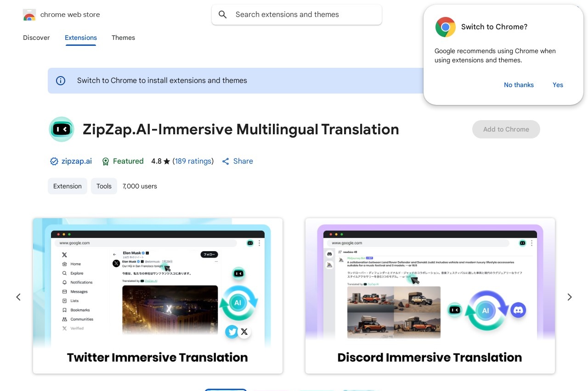
Task: Click the Featured label
Action: pos(128,161)
